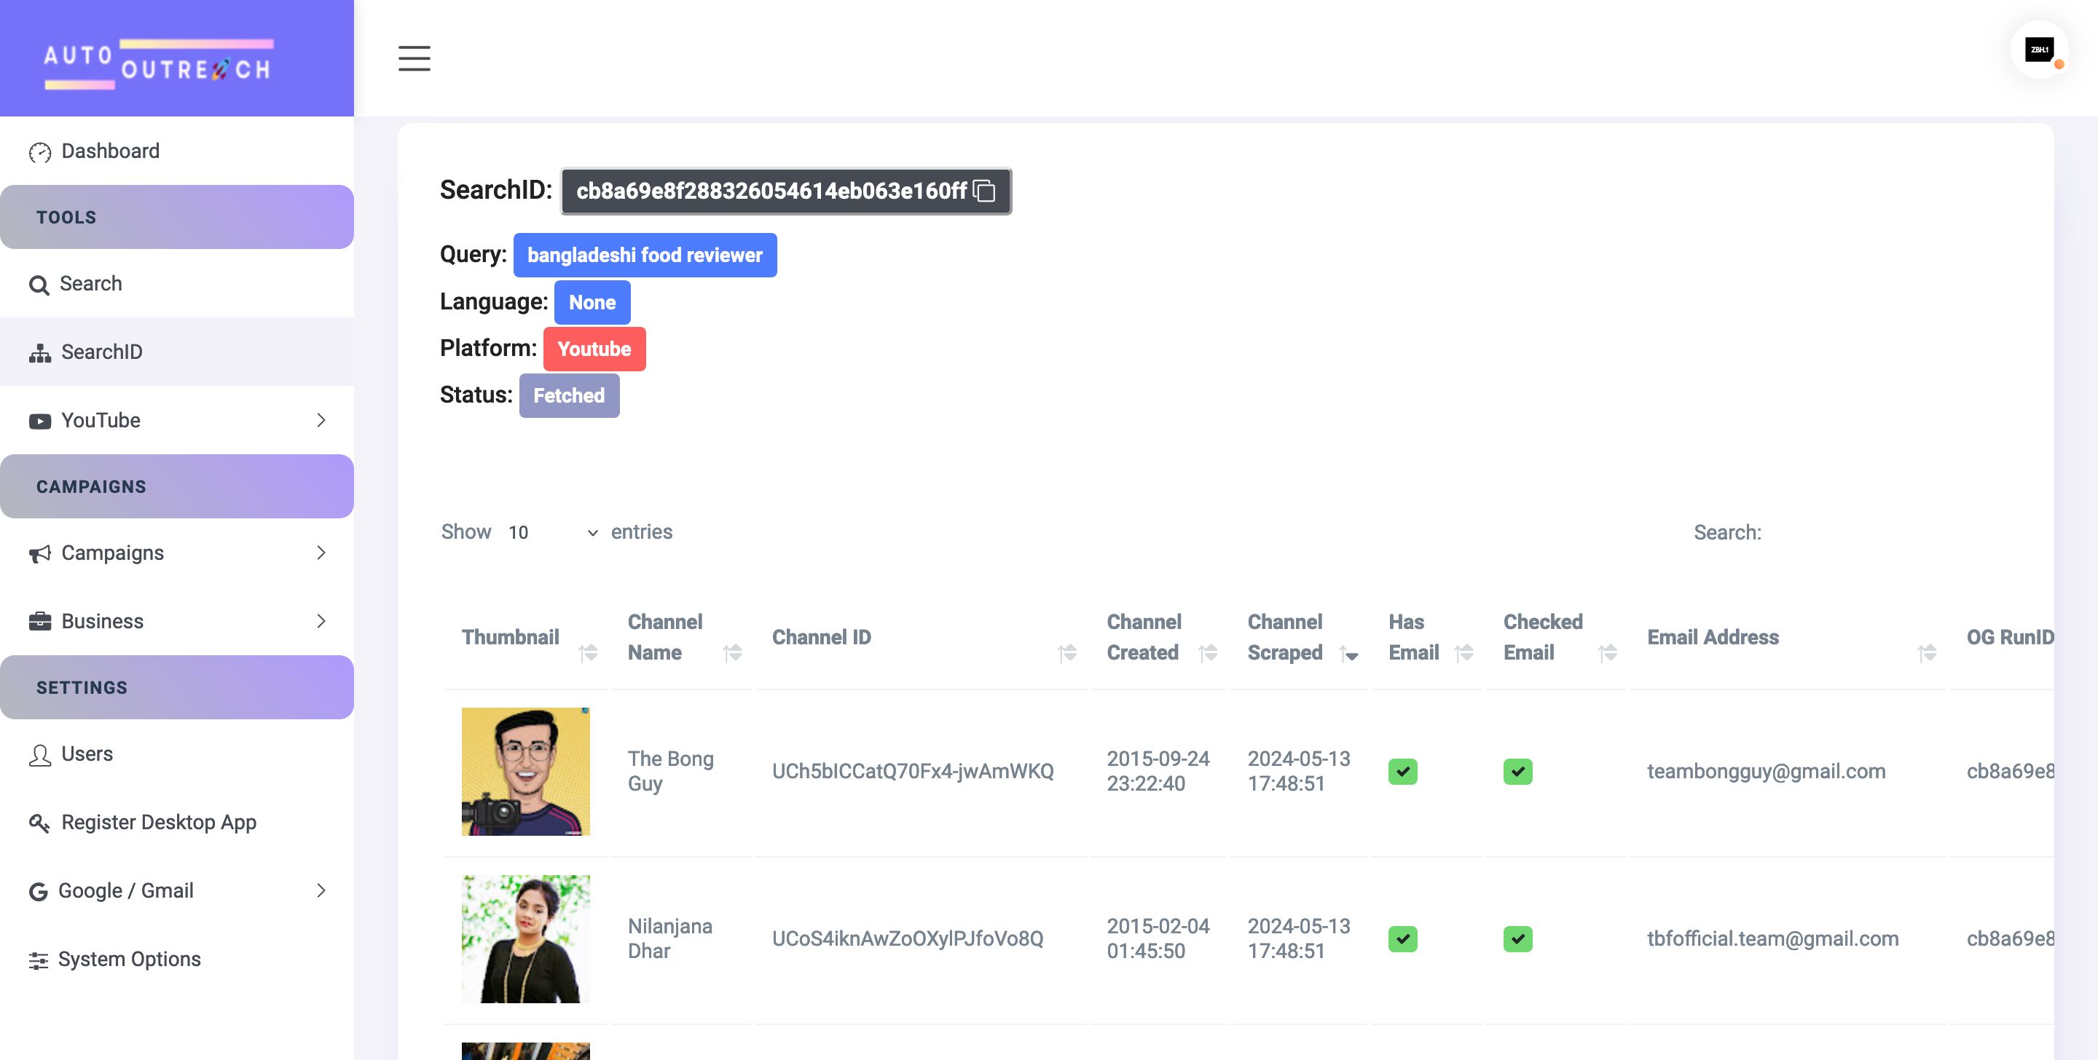Toggle Checked Email checkbox for The Bong Guy
The height and width of the screenshot is (1060, 2098).
pos(1517,771)
